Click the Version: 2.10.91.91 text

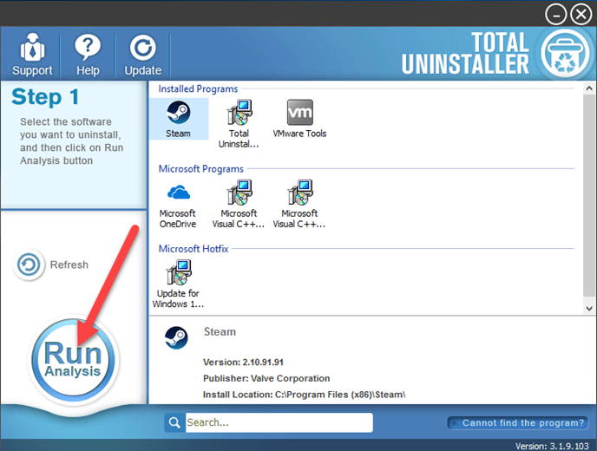tap(243, 362)
